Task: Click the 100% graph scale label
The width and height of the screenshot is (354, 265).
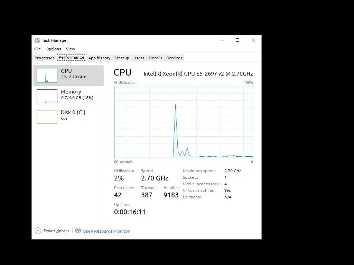Action: pos(248,82)
